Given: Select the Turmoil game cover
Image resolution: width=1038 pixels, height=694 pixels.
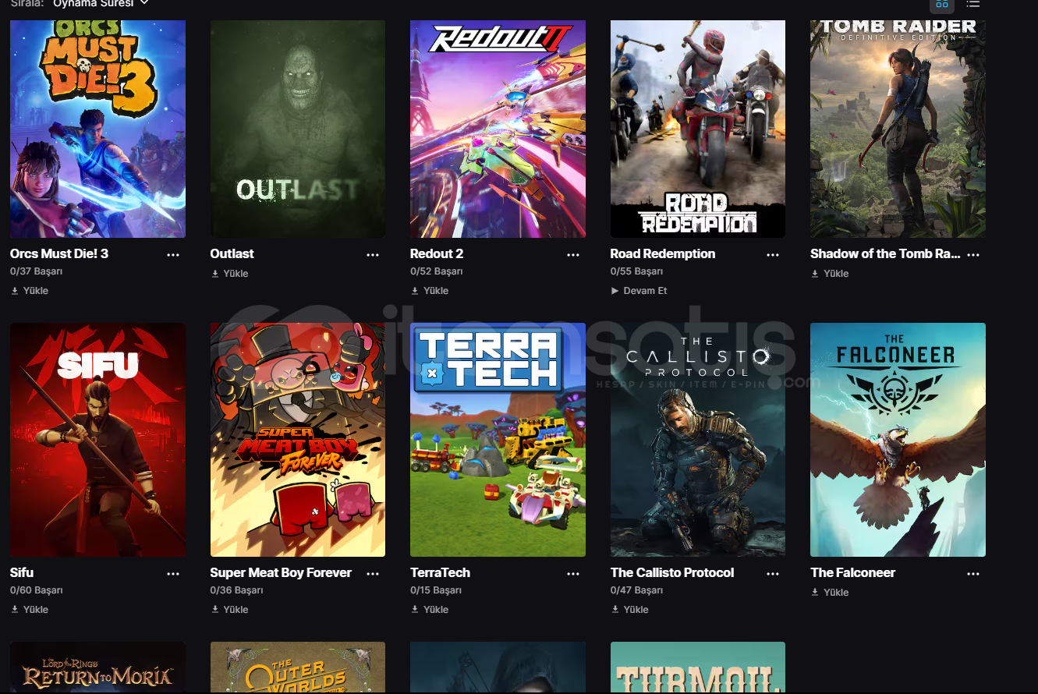Looking at the screenshot, I should pos(698,667).
